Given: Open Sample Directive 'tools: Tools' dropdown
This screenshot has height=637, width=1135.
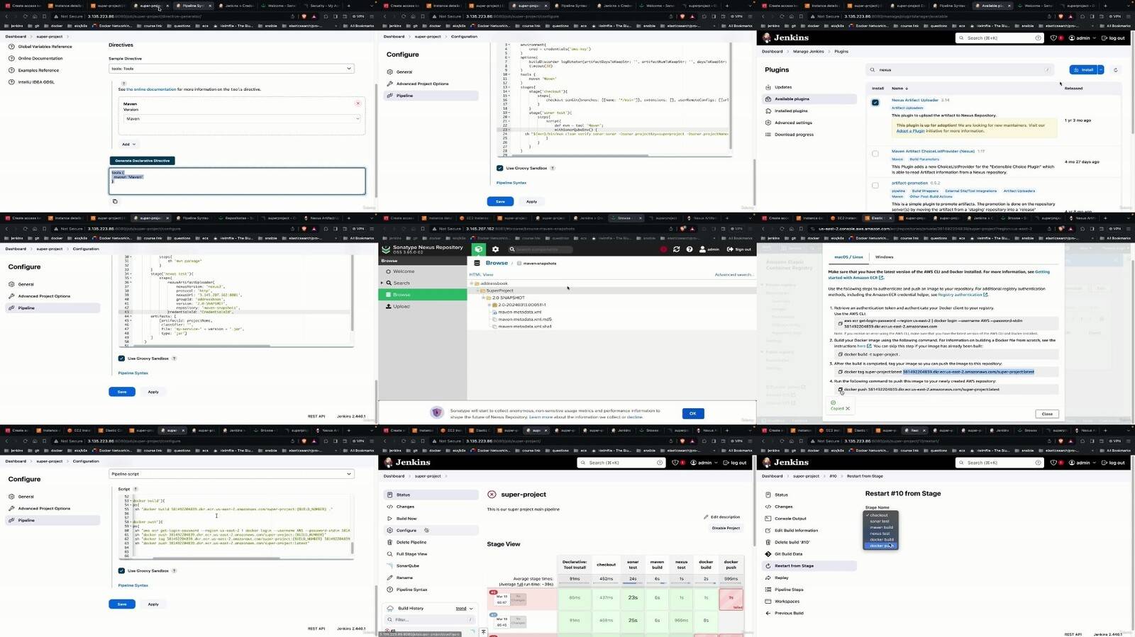Looking at the screenshot, I should coord(231,69).
